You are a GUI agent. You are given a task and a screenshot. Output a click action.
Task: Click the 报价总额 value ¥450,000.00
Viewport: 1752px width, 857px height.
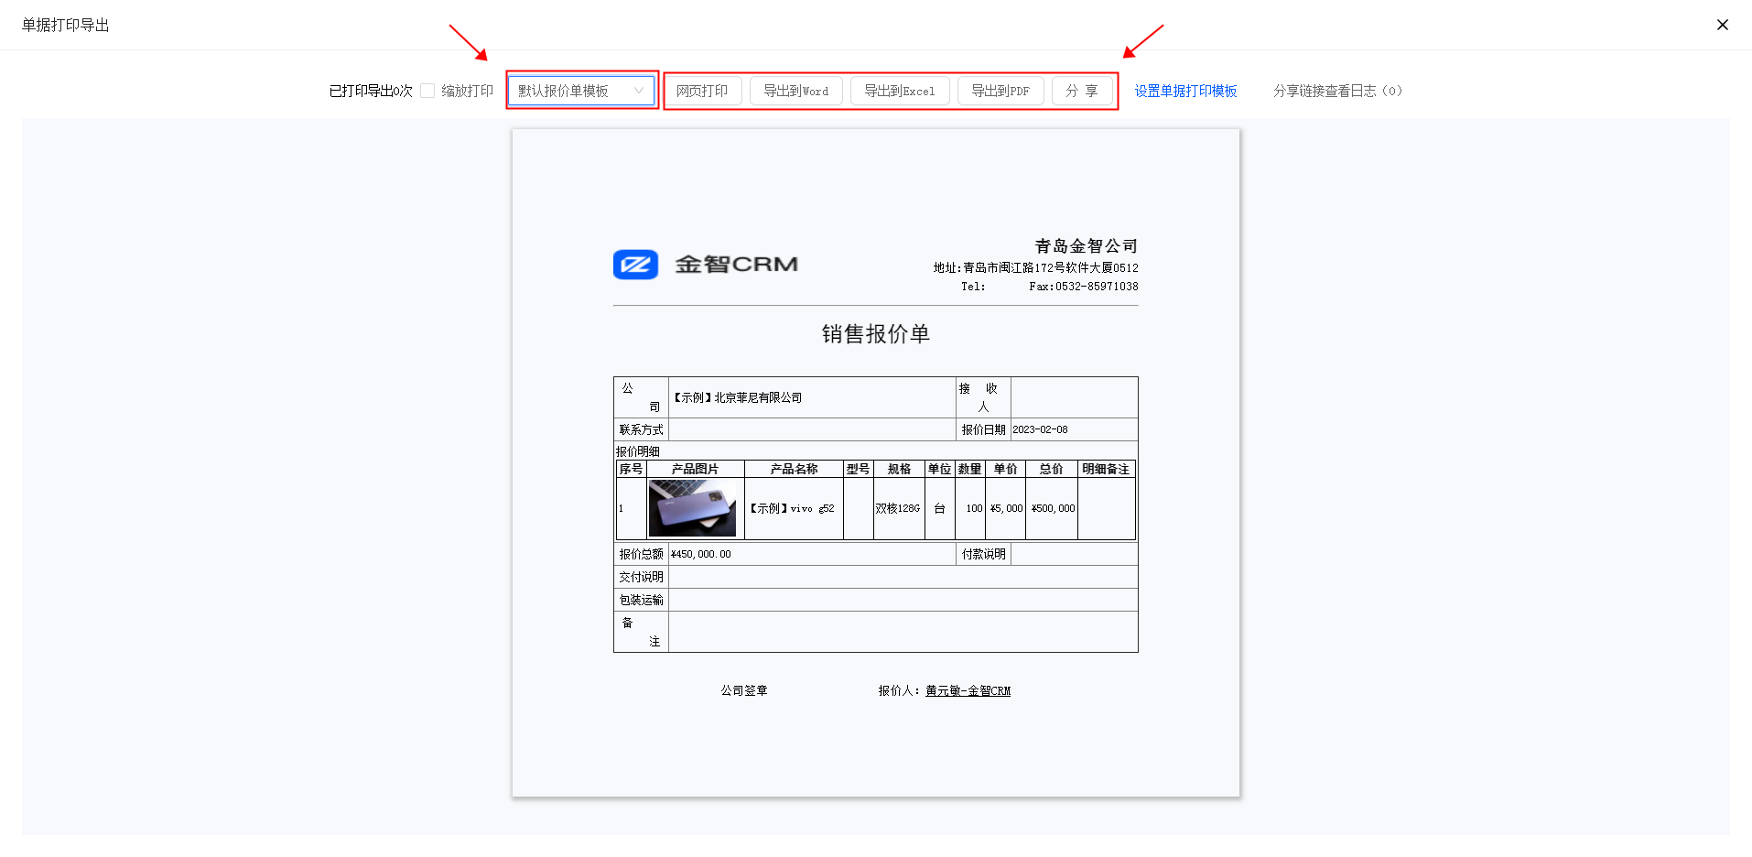pyautogui.click(x=701, y=554)
